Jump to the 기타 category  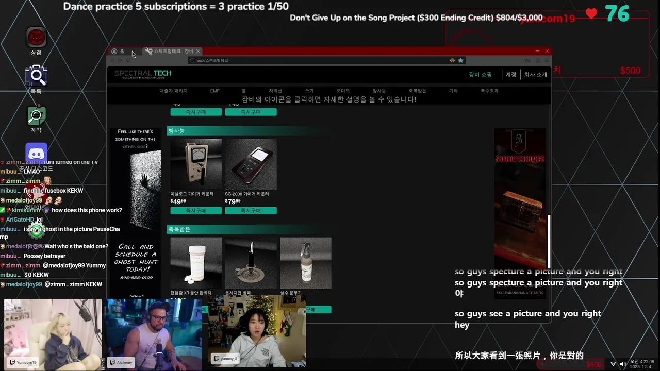[453, 91]
